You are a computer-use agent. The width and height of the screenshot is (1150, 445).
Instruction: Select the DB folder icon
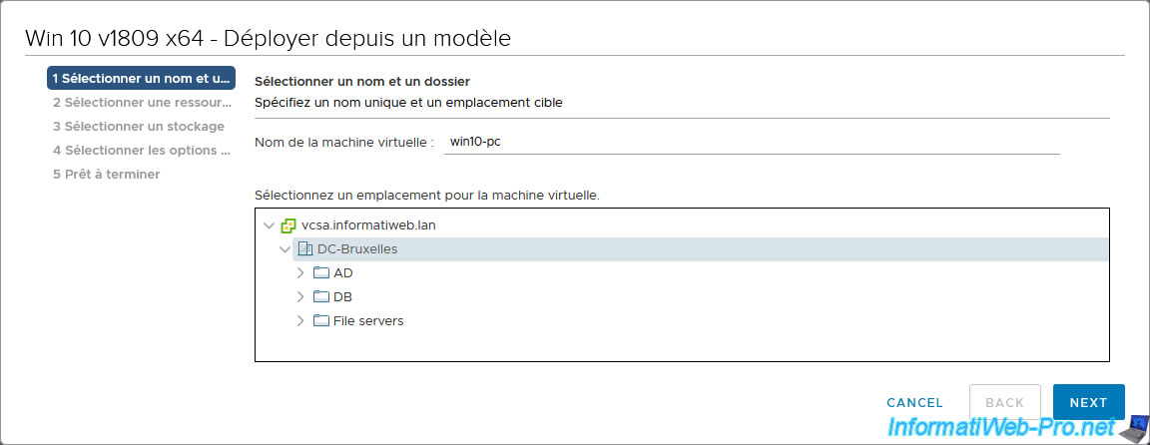click(321, 297)
